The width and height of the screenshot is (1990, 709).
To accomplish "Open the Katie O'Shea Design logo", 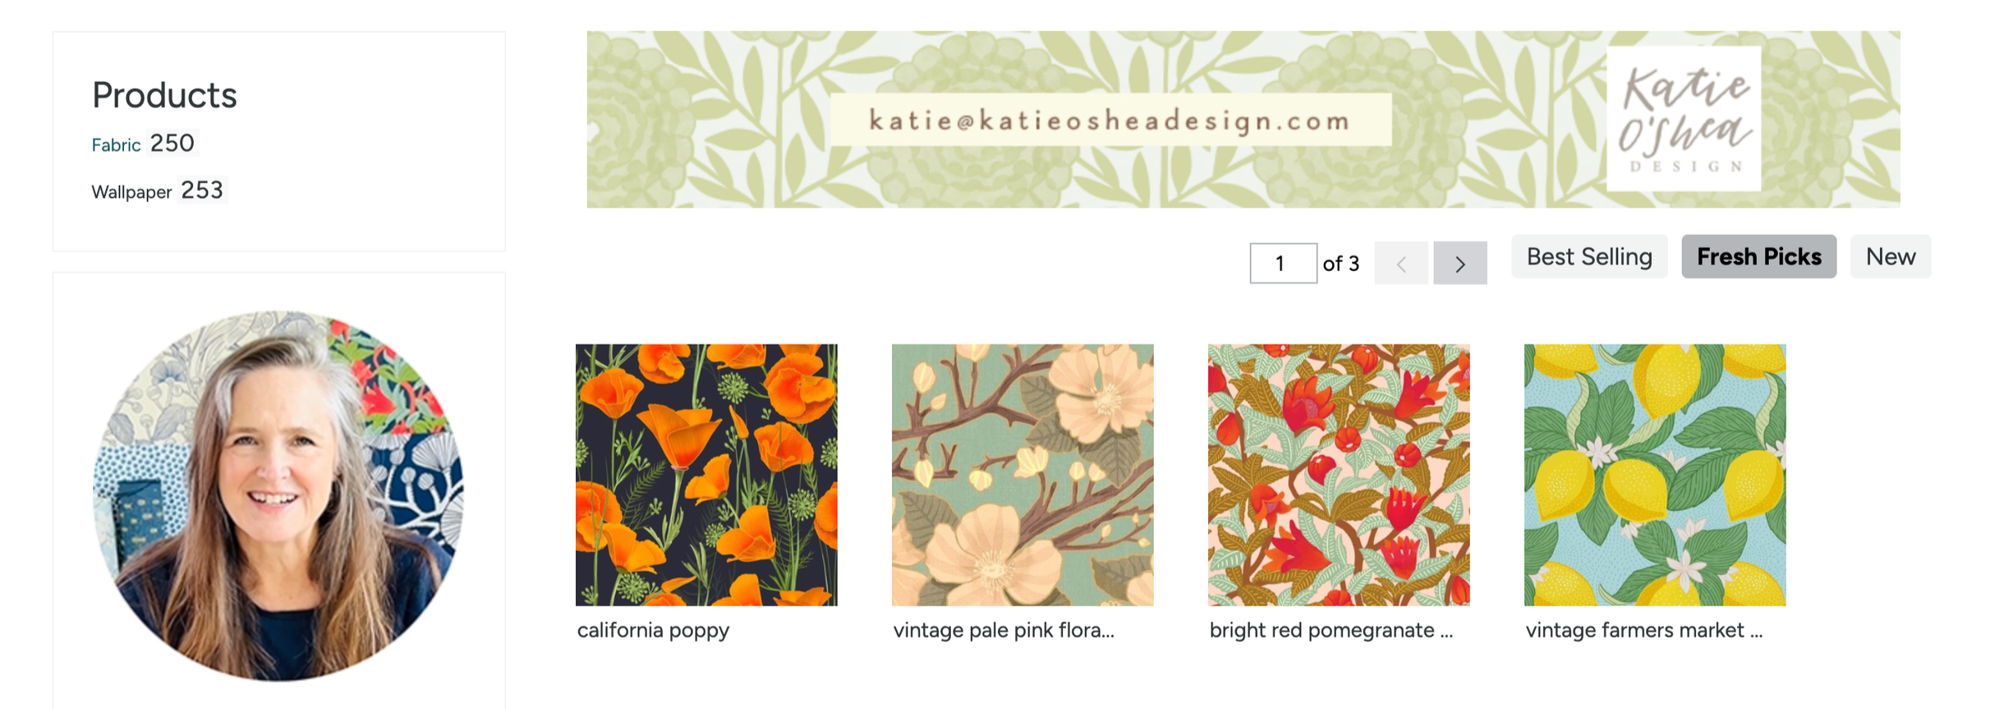I will 1683,118.
